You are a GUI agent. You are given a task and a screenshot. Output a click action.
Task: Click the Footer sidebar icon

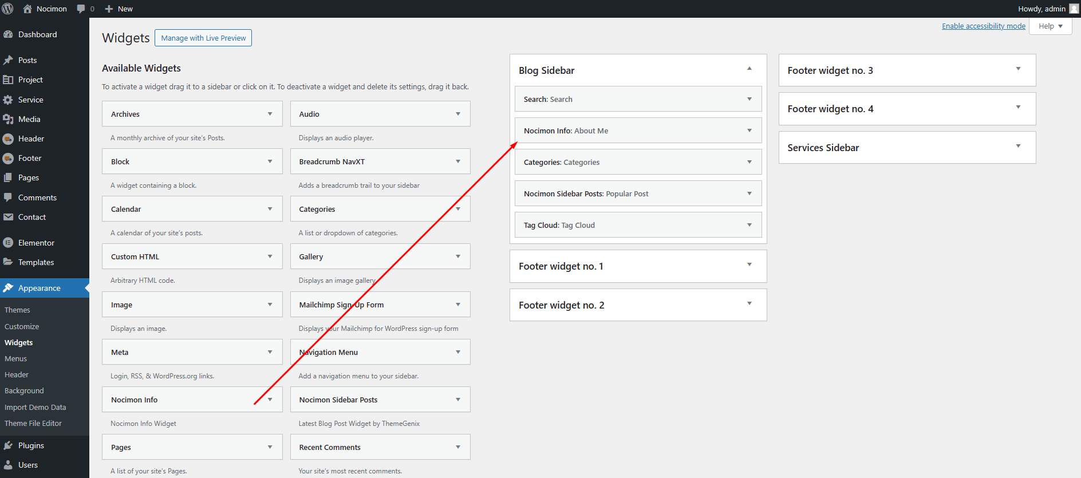[8, 158]
